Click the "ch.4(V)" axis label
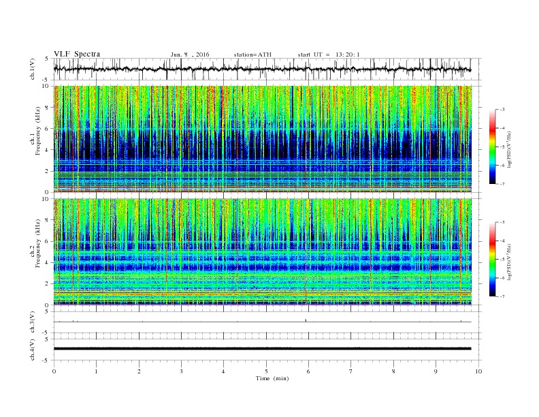Screen dimensions: 539x417 pos(33,350)
